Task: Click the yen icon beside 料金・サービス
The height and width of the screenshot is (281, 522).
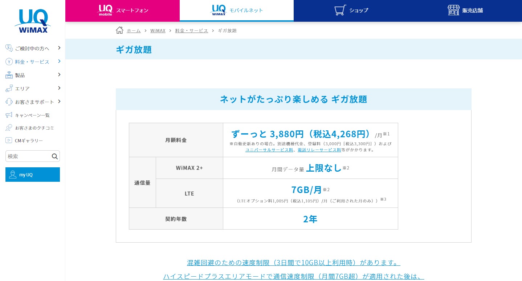Action: [9, 62]
